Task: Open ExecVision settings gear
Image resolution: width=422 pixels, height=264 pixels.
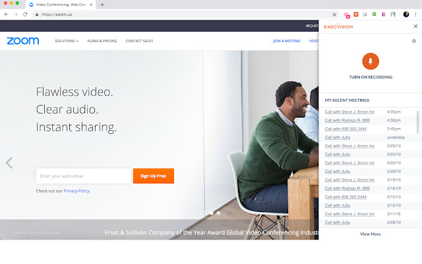Action: coord(414,41)
